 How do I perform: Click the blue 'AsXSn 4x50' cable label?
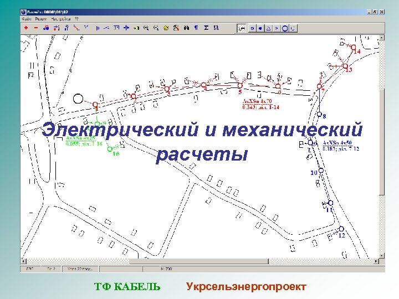point(337,143)
